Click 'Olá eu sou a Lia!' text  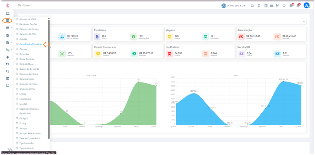pyautogui.click(x=236, y=6)
